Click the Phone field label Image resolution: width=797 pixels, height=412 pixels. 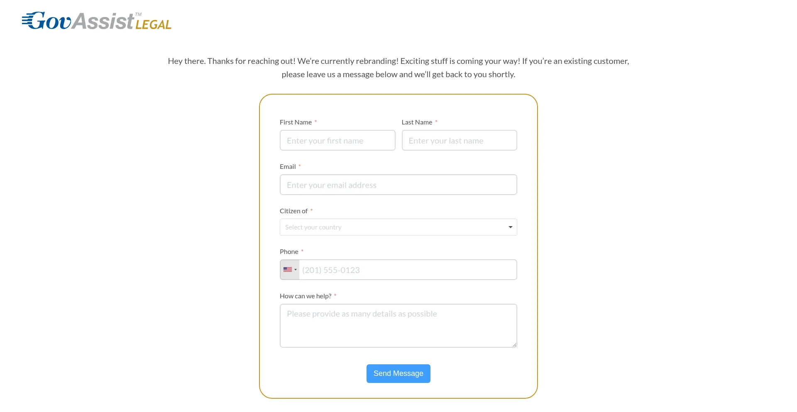pos(289,252)
